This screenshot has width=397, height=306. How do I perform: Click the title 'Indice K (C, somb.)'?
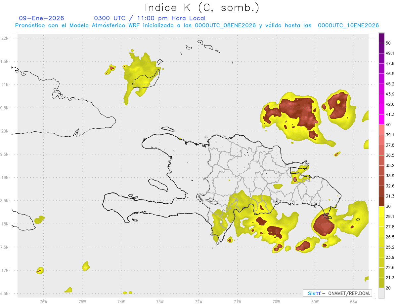202,8
